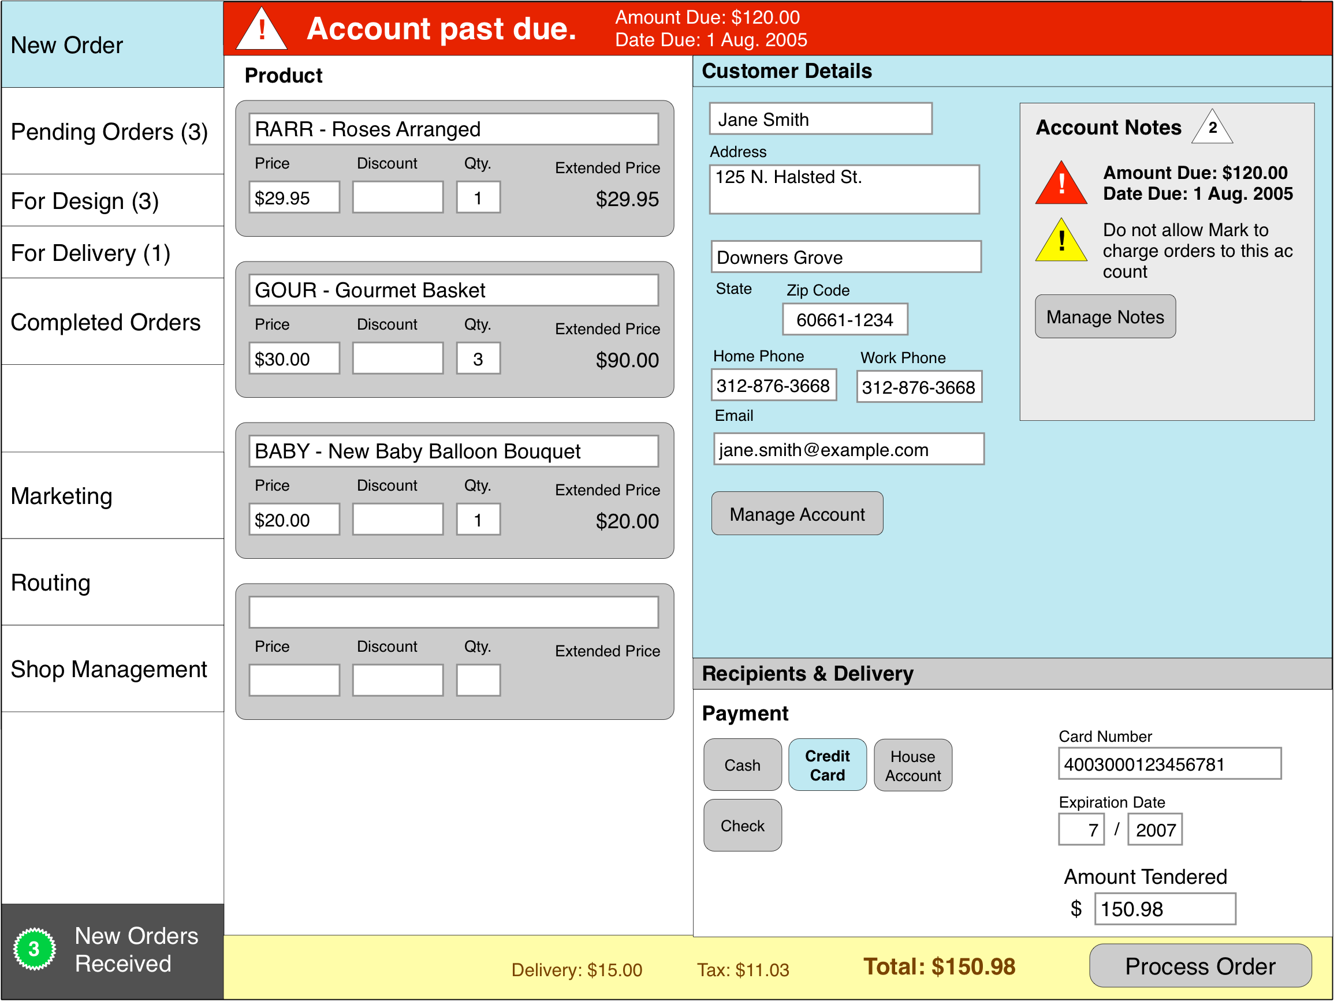Switch to the Shop Management section
This screenshot has width=1334, height=1001.
click(x=109, y=668)
